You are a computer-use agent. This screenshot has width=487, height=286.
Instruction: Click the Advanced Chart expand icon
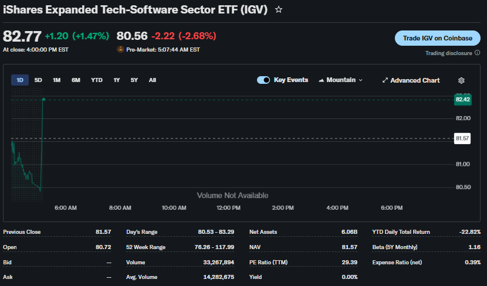tap(385, 80)
